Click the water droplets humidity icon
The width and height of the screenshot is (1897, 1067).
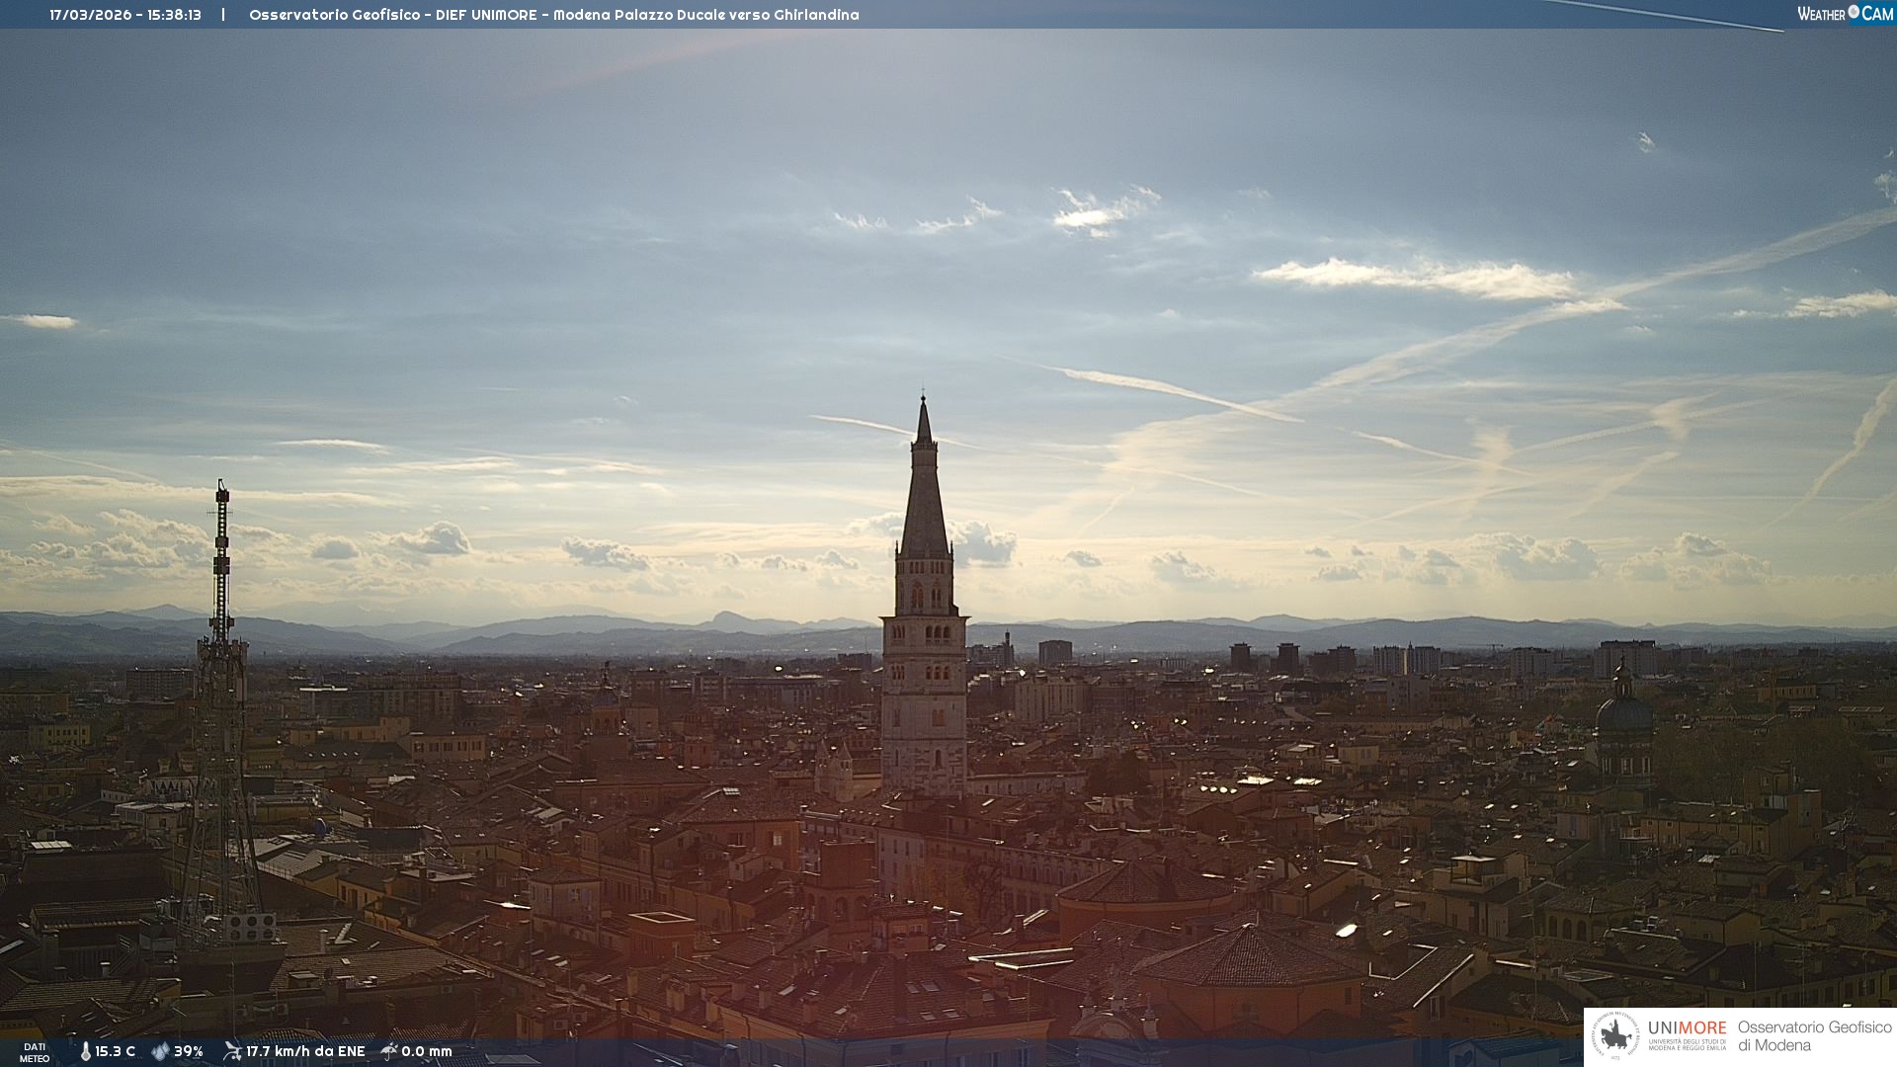pos(160,1051)
